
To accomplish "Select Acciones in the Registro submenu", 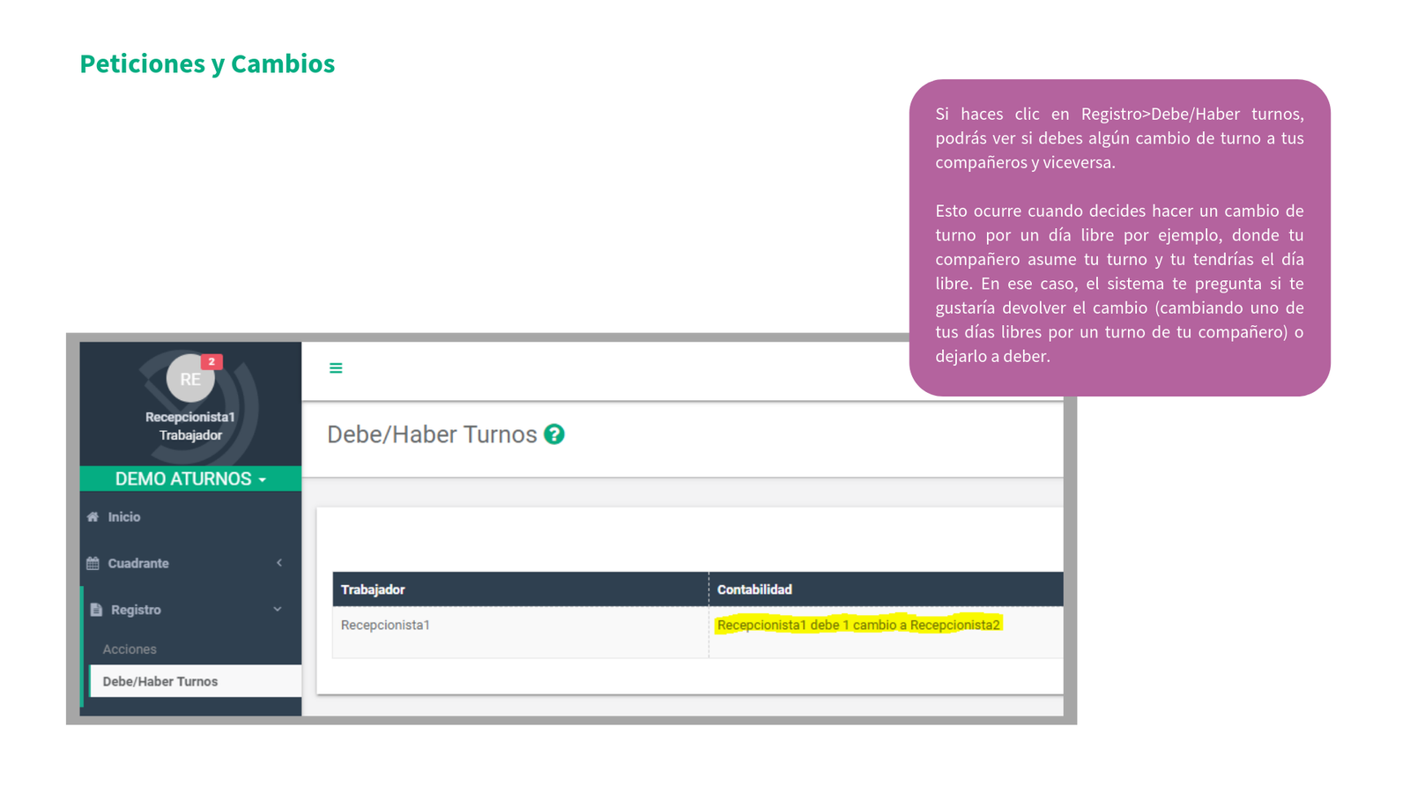I will (x=130, y=649).
